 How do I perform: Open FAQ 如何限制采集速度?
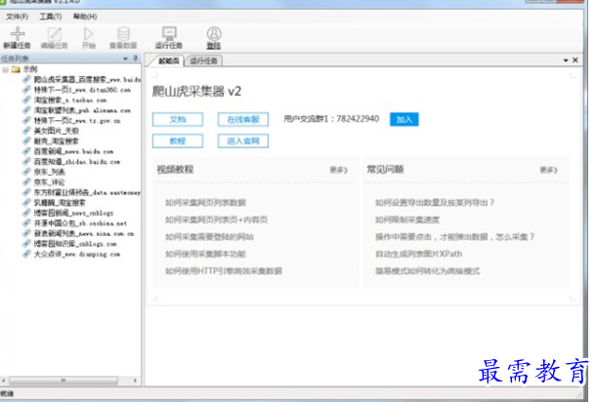407,220
